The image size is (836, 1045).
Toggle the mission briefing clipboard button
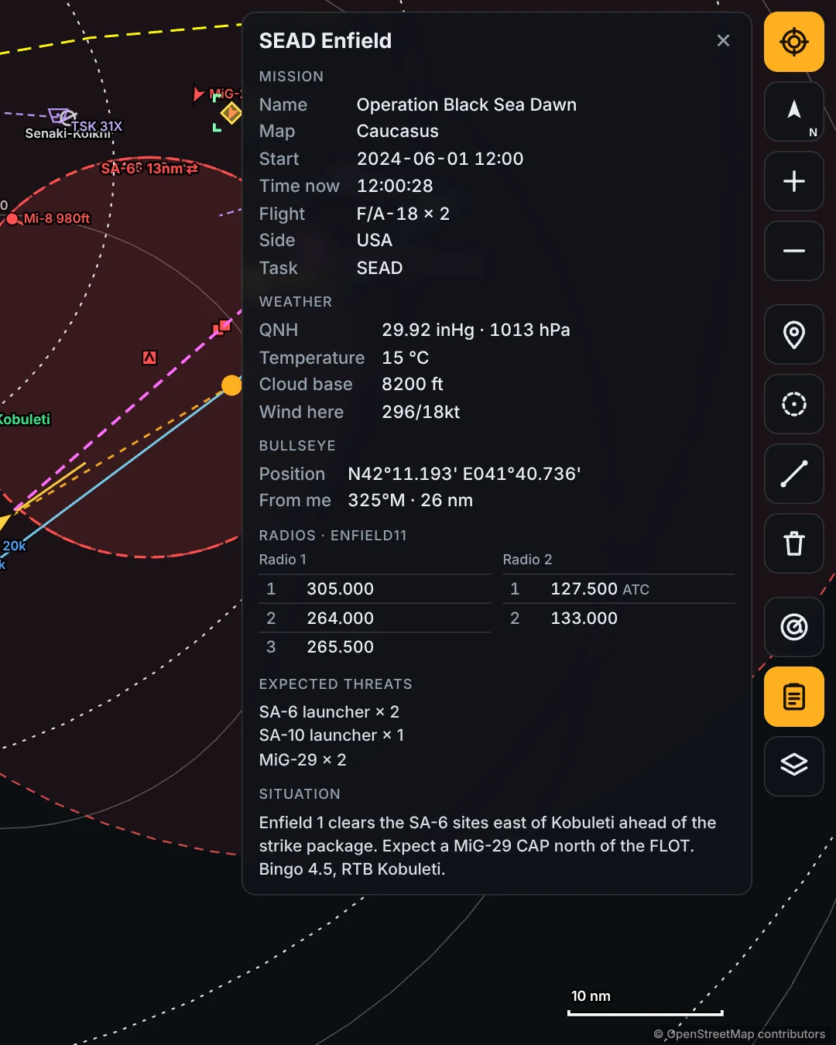point(794,697)
